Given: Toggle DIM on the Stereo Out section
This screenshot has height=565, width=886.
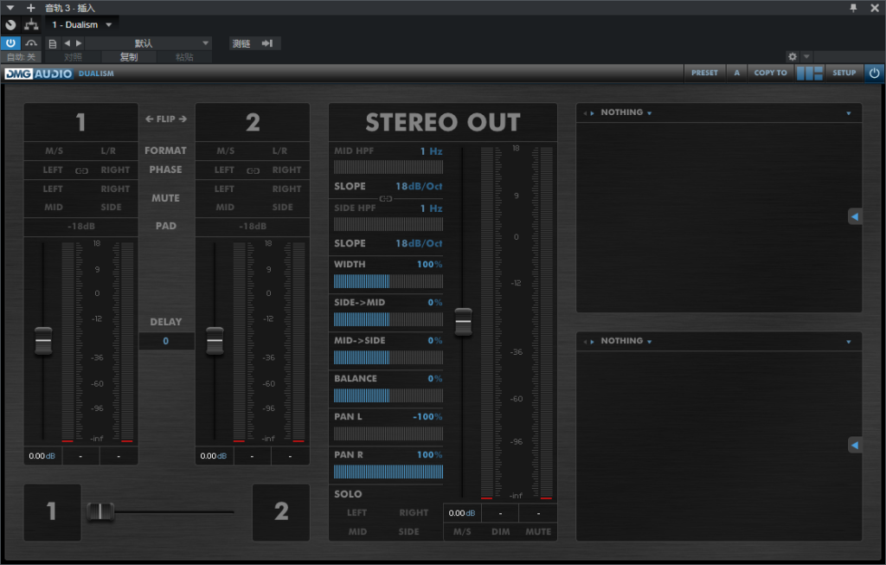Looking at the screenshot, I should 500,532.
